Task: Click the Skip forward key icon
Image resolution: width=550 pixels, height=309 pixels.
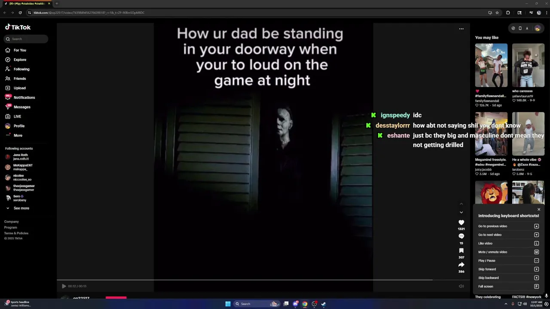Action: click(536, 269)
